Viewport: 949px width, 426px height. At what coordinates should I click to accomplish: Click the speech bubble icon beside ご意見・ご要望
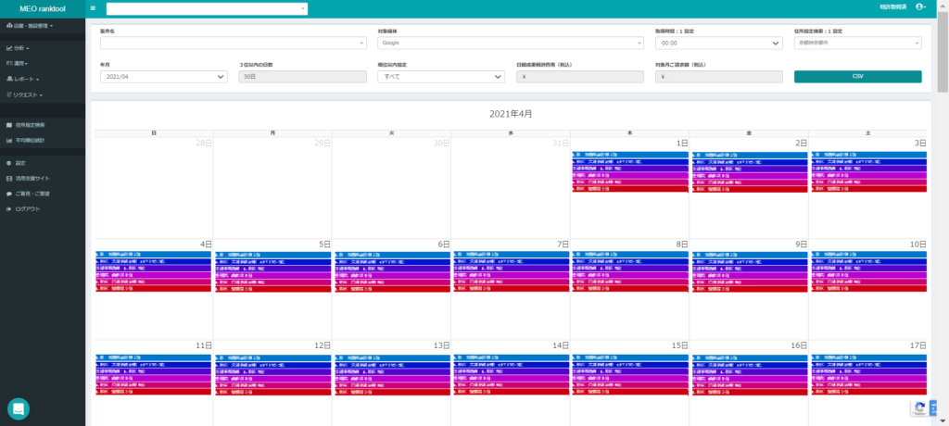9,194
